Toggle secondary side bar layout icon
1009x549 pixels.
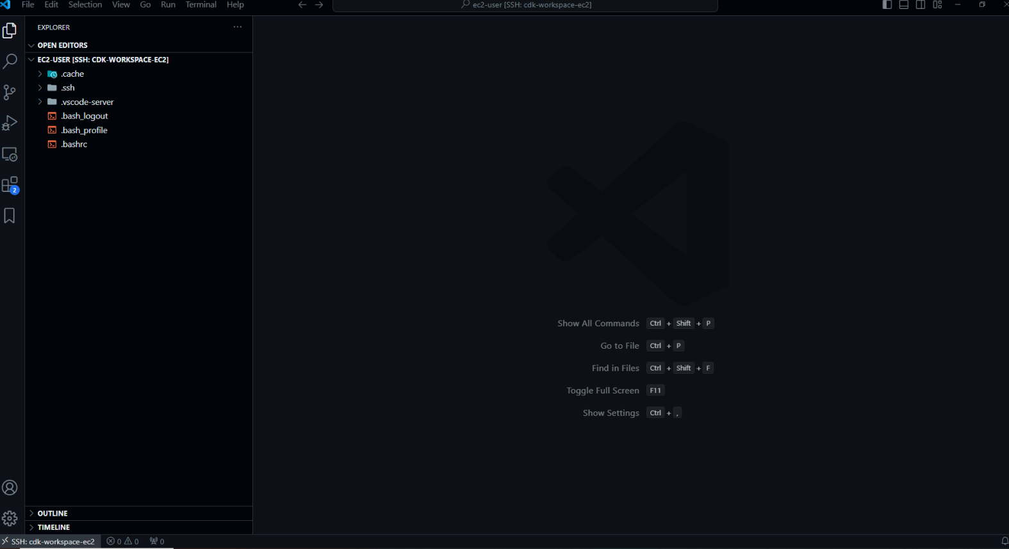pyautogui.click(x=921, y=4)
